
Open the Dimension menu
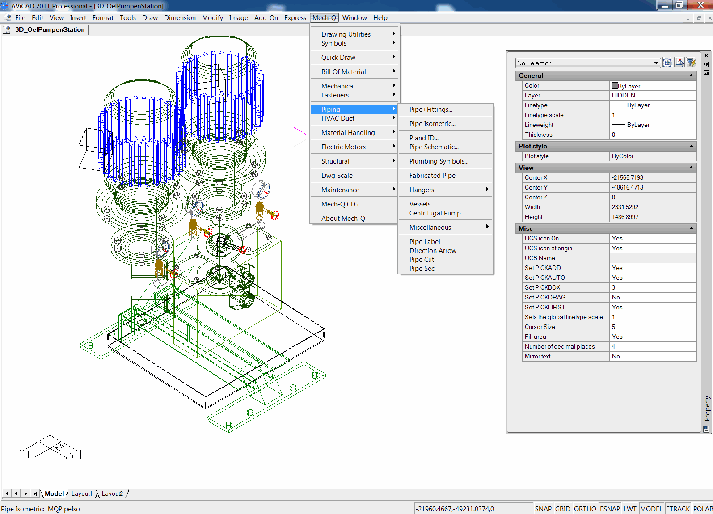point(180,18)
